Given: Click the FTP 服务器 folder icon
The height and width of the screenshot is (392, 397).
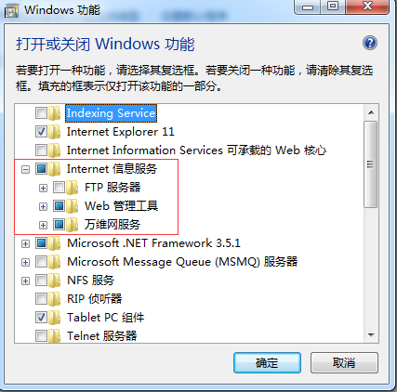Looking at the screenshot, I should click(73, 188).
